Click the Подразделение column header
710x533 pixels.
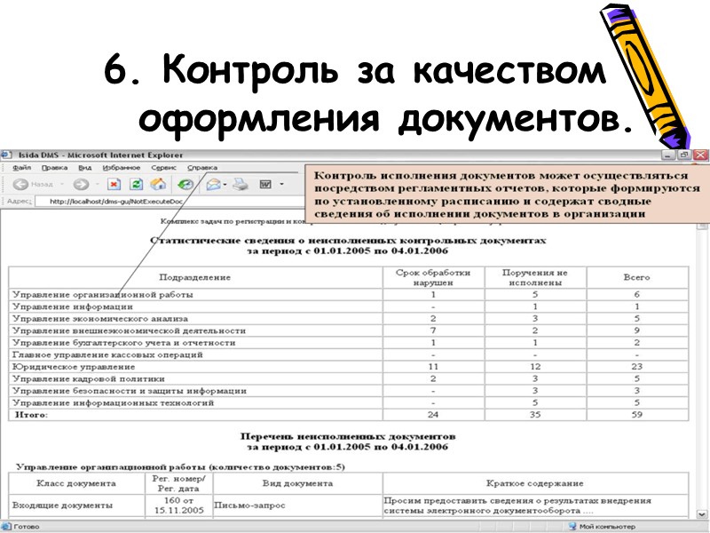194,277
